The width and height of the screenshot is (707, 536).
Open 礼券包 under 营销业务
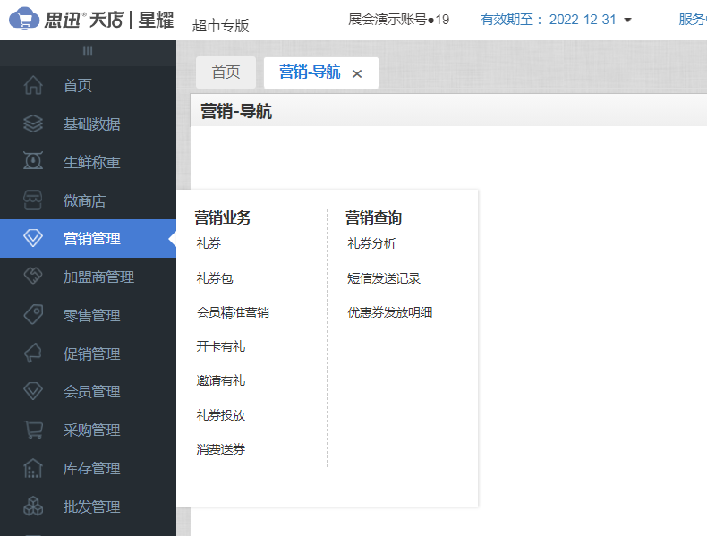215,278
